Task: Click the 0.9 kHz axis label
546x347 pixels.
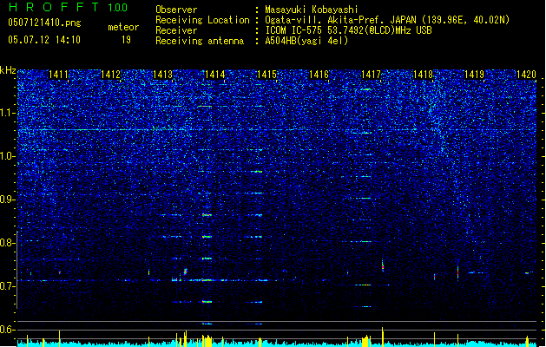Action: pyautogui.click(x=7, y=200)
